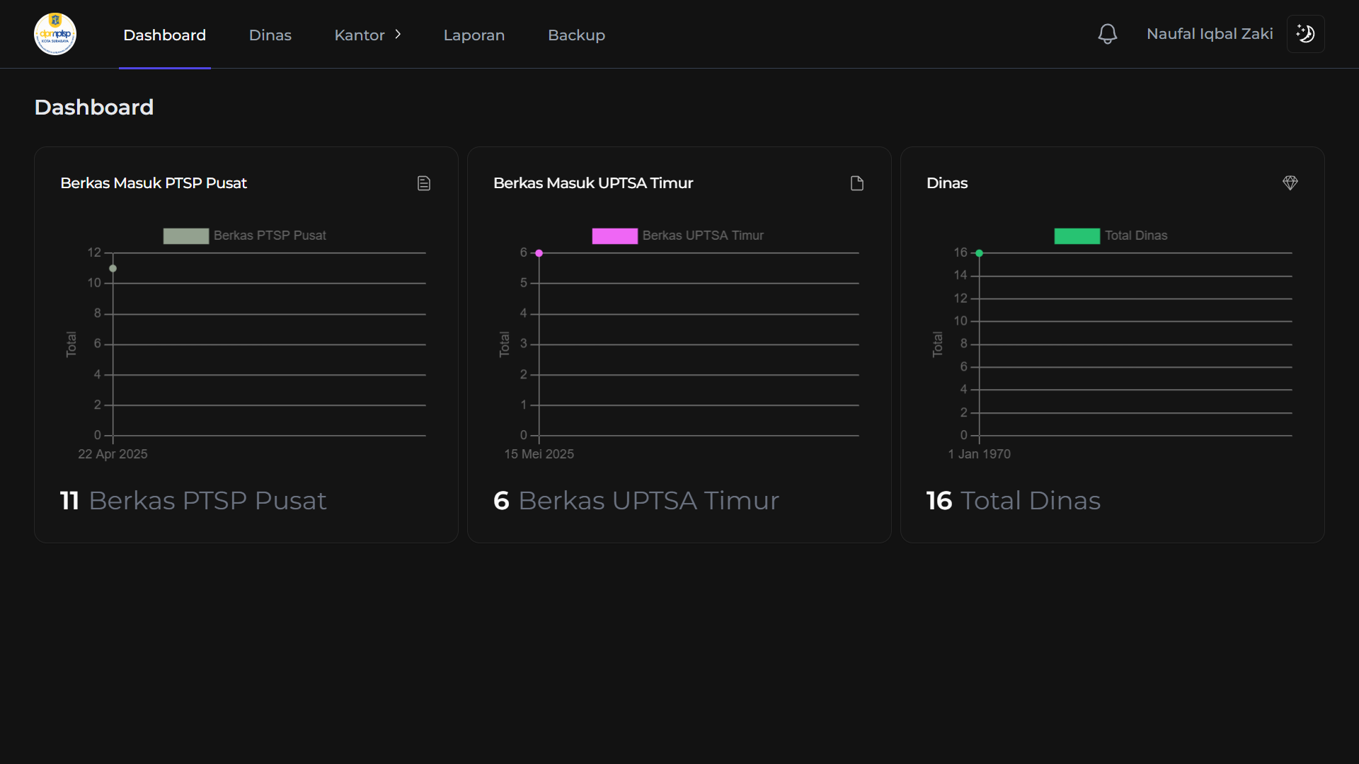
Task: Expand the Kantor menu chevron
Action: tap(398, 34)
